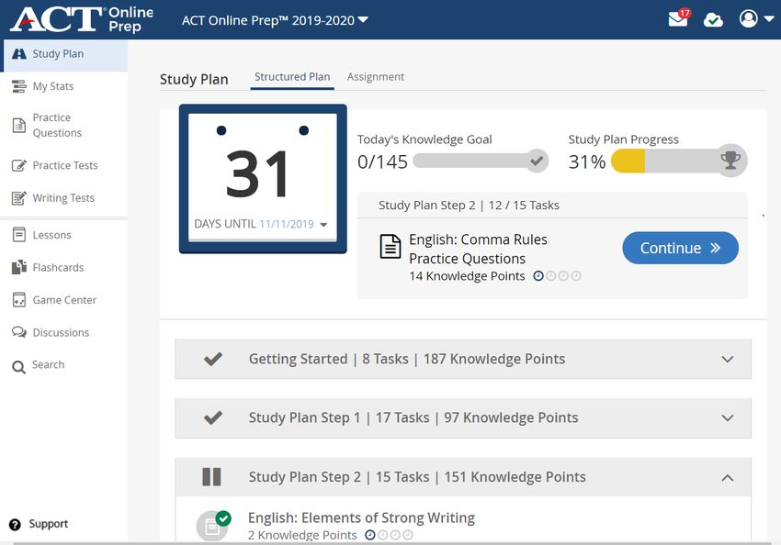Click the Elements of Strong Writing task icon
The height and width of the screenshot is (545, 781).
tap(213, 525)
